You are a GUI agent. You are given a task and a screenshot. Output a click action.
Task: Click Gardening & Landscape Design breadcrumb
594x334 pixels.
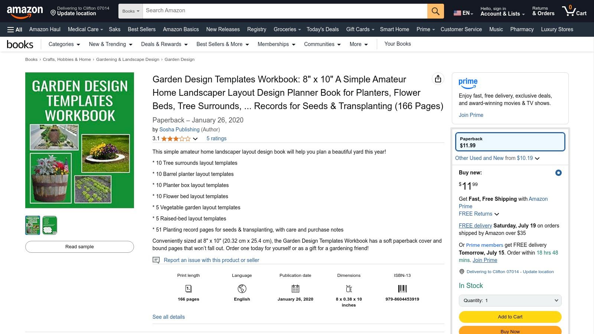coord(128,59)
